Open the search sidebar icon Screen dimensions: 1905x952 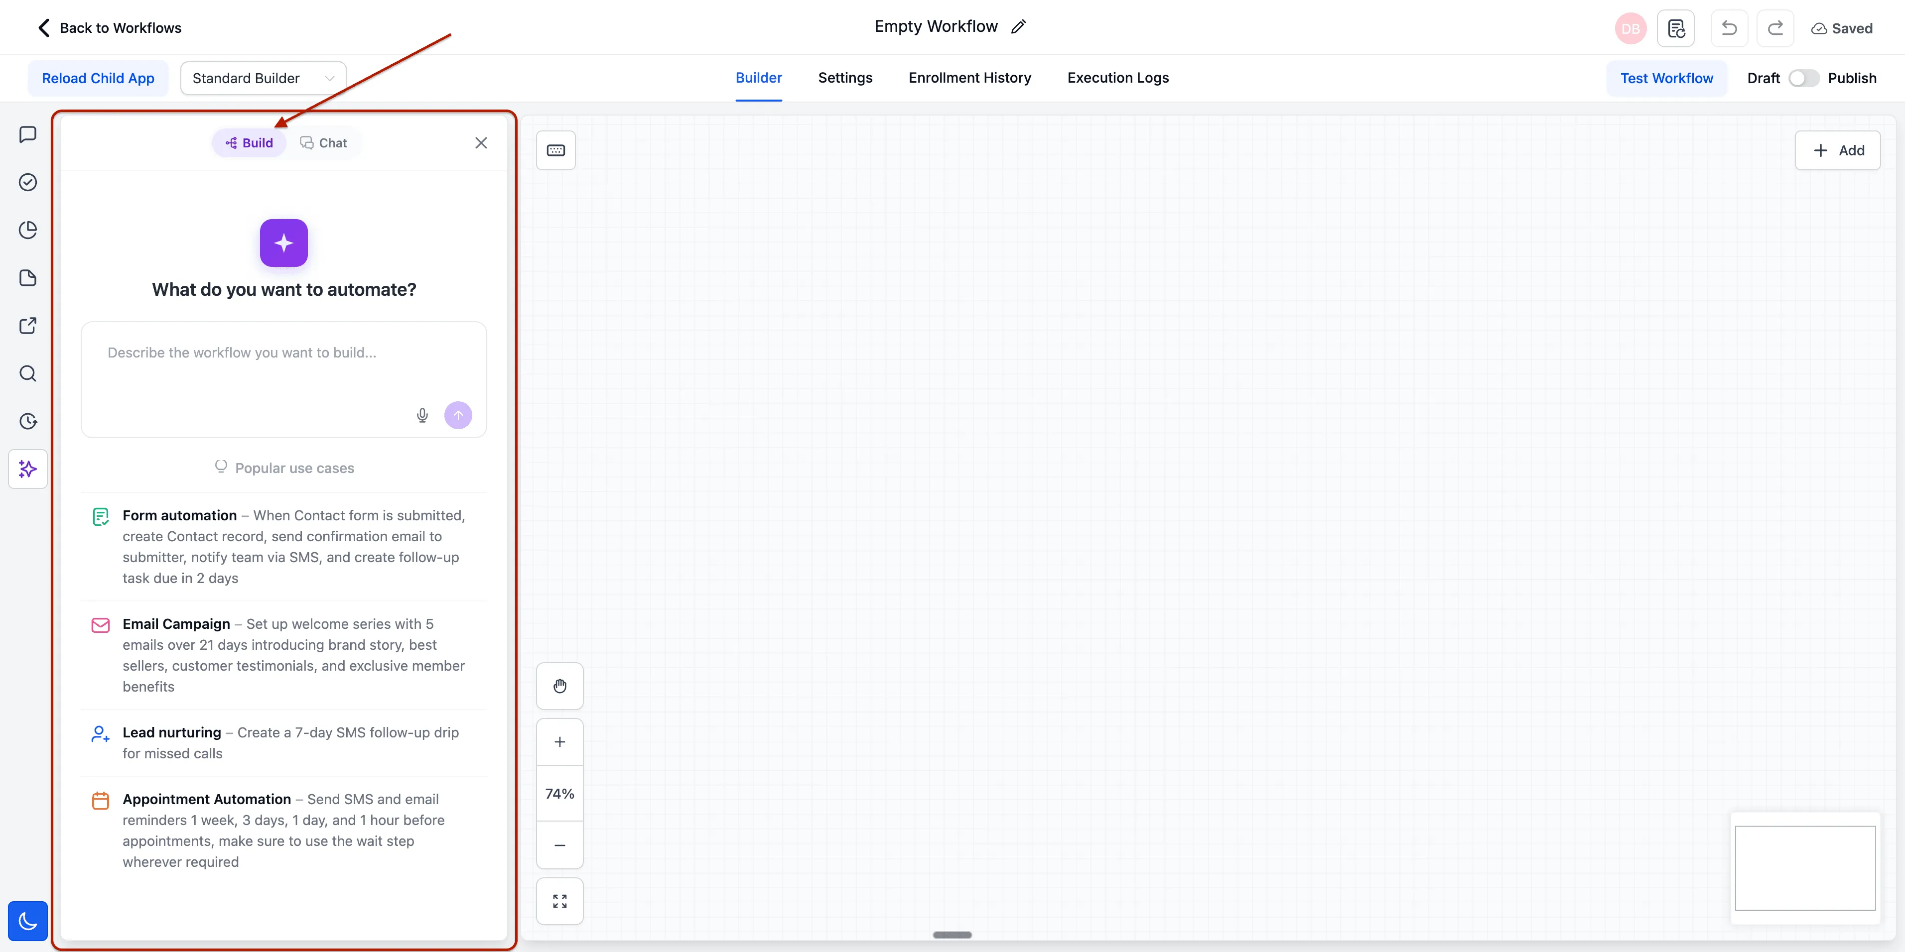pos(27,373)
